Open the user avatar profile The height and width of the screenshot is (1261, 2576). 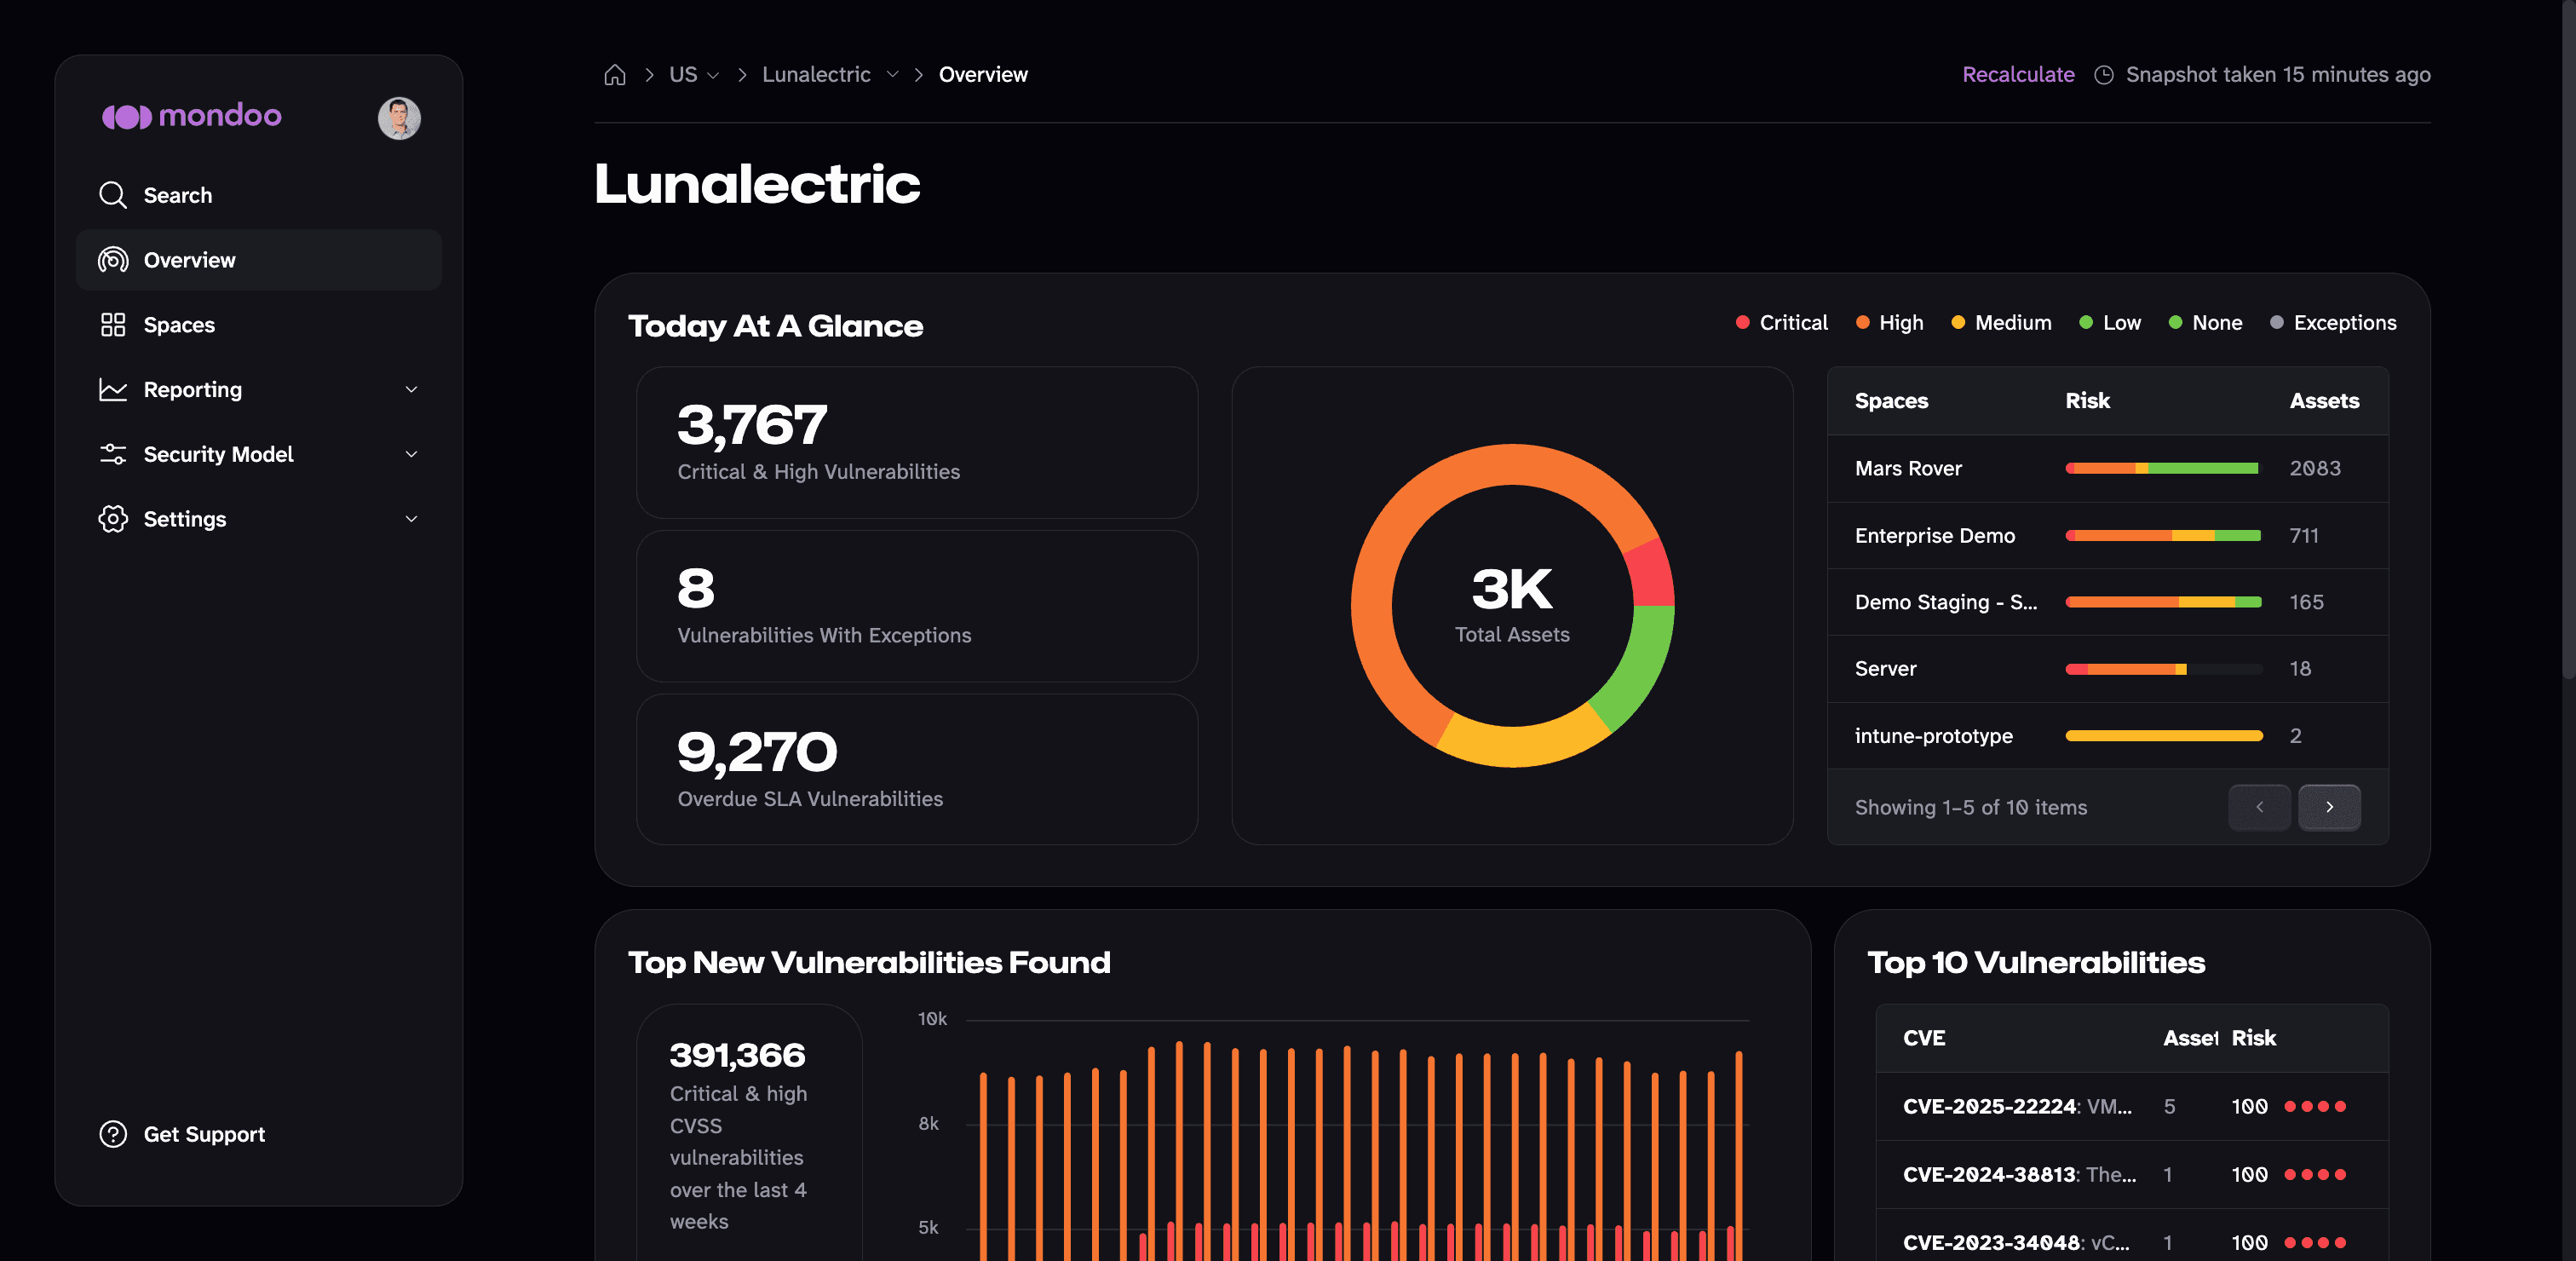pos(399,118)
